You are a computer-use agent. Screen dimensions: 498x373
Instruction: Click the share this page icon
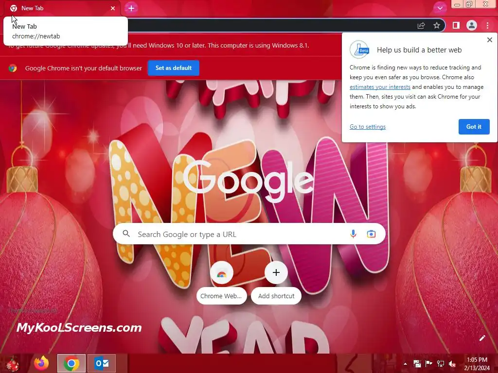421,25
